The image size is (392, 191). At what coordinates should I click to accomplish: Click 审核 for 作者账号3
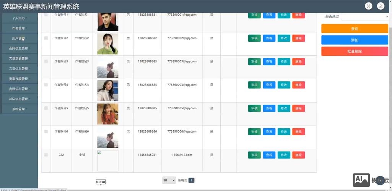254,62
